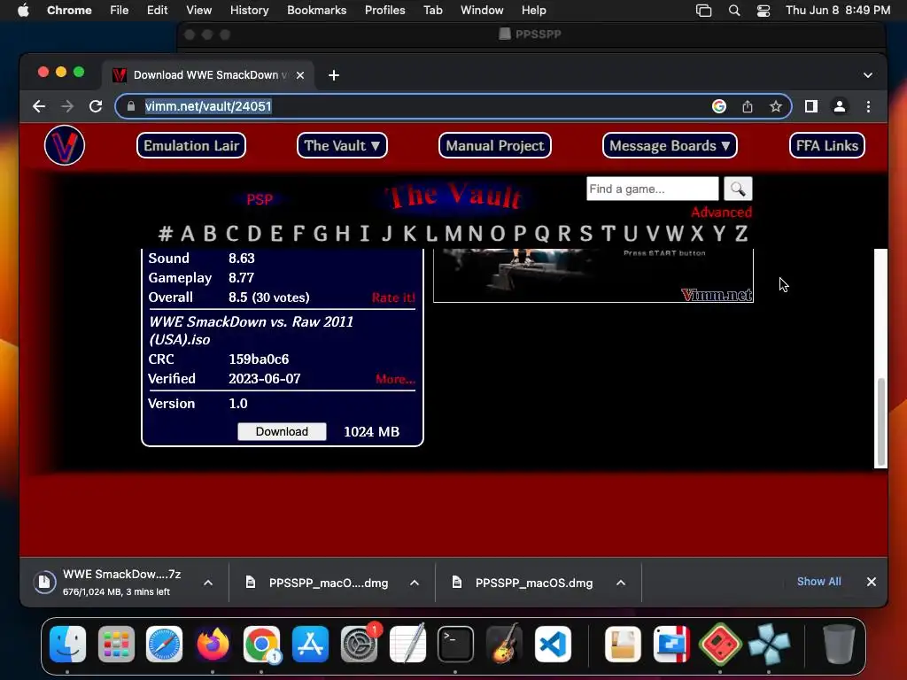Open App Store from the dock
Viewport: 907px width, 680px height.
(311, 644)
